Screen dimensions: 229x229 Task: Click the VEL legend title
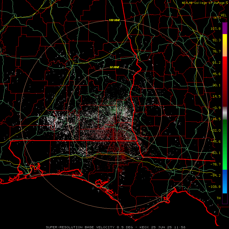pyautogui.click(x=223, y=15)
